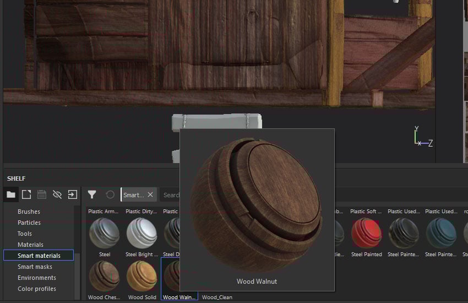Viewport: 468px width, 303px height.
Task: Open the Brushes shelf category
Action: coord(29,212)
